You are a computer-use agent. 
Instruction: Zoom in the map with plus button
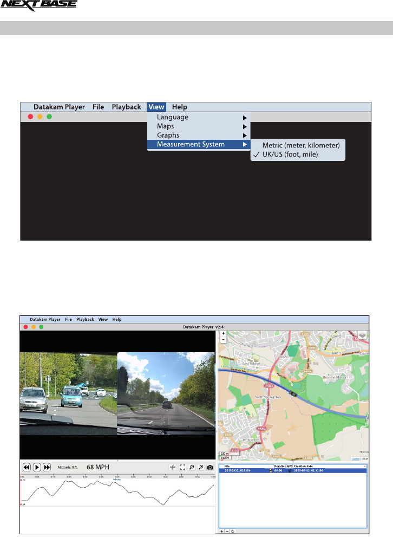224,334
